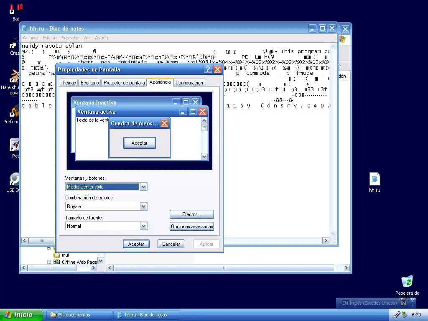Screen dimensions: 428x321
Task: Click the taskbar clock showing 6:29
Action: coord(416,315)
